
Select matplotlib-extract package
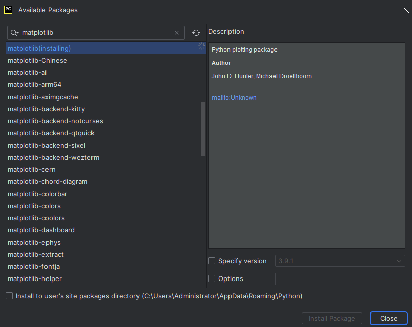coord(106,255)
